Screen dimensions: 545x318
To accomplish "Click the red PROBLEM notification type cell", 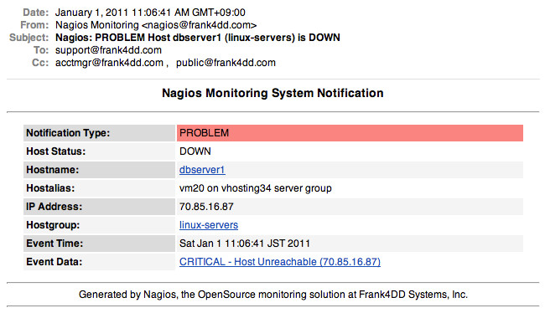I will tap(350, 133).
